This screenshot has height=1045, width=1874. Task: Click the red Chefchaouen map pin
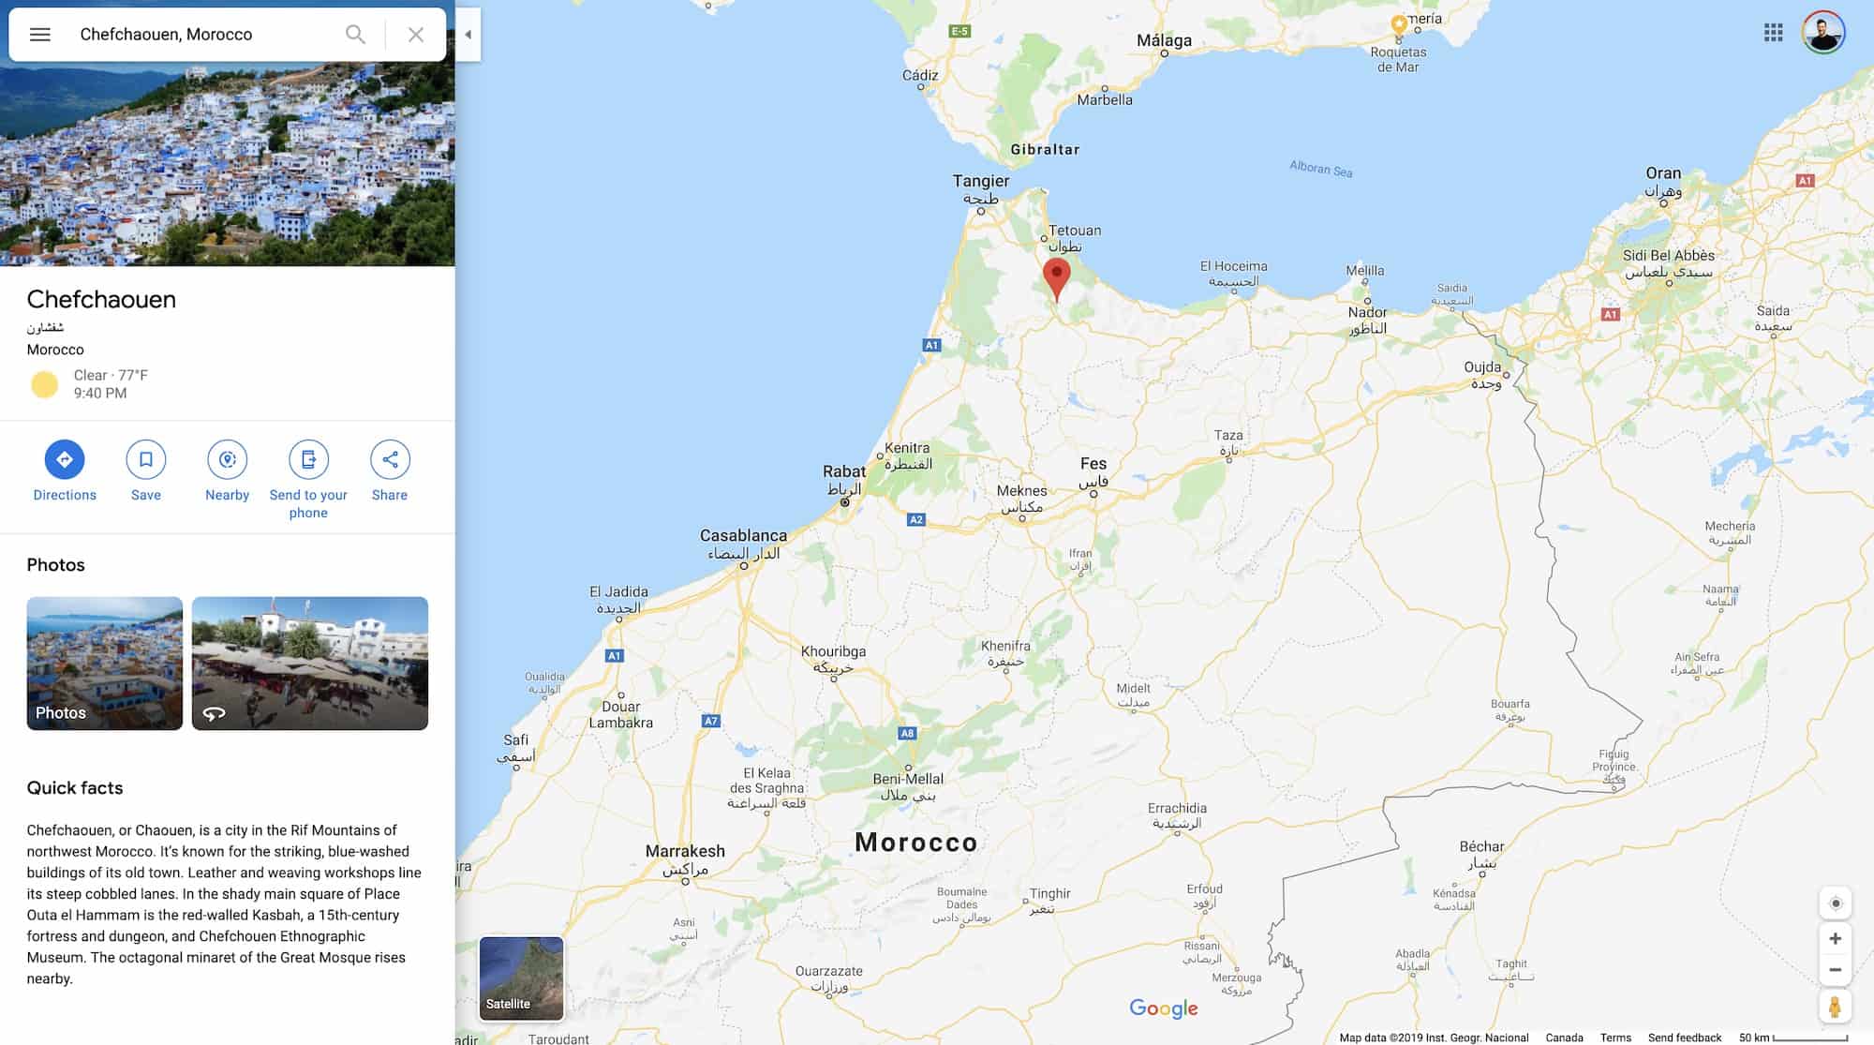1057,279
